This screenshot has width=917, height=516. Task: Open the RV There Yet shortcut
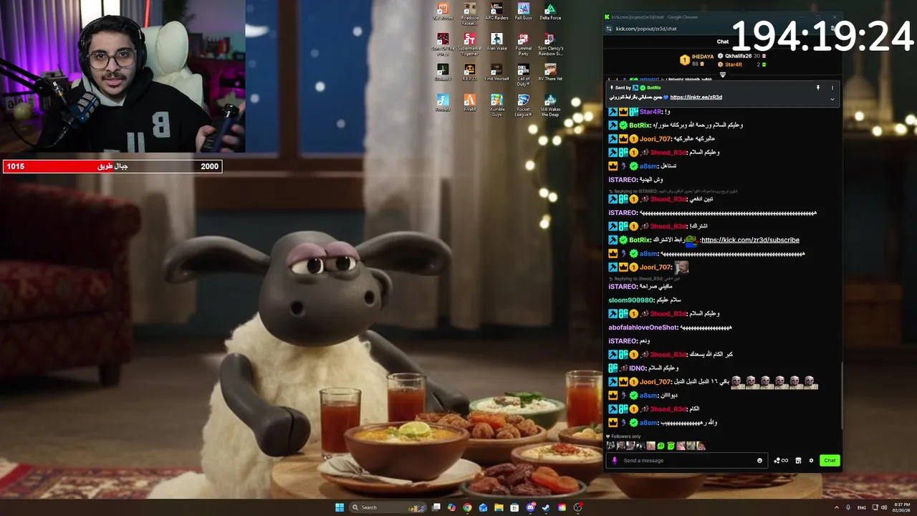(550, 72)
